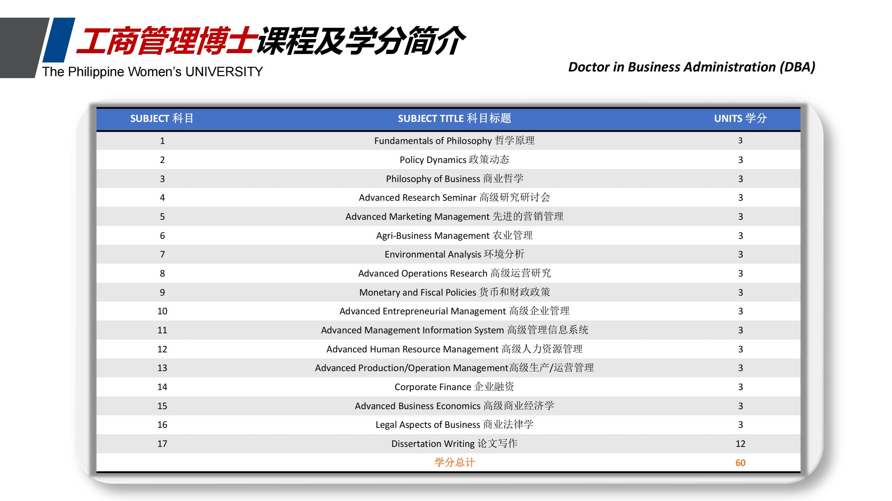Image resolution: width=892 pixels, height=501 pixels.
Task: Click 'Philosophy of Business 商业哲学' cell
Action: [x=454, y=179]
